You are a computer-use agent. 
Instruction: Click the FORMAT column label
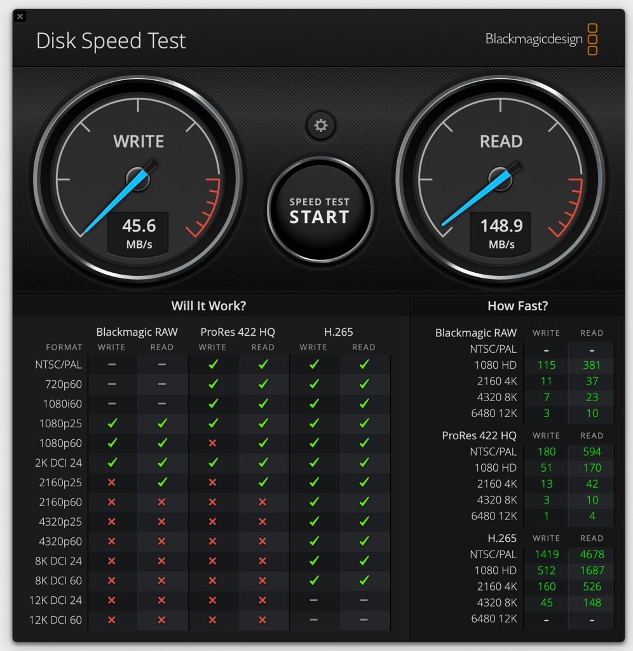64,347
